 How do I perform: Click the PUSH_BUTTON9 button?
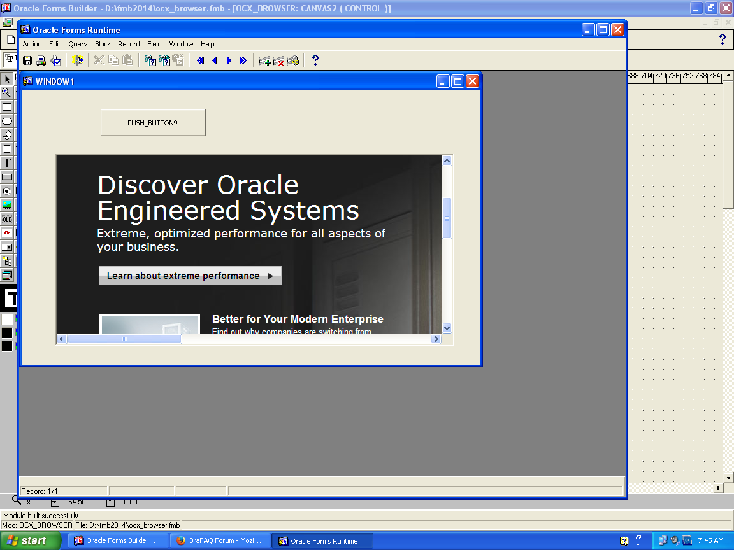pos(153,123)
